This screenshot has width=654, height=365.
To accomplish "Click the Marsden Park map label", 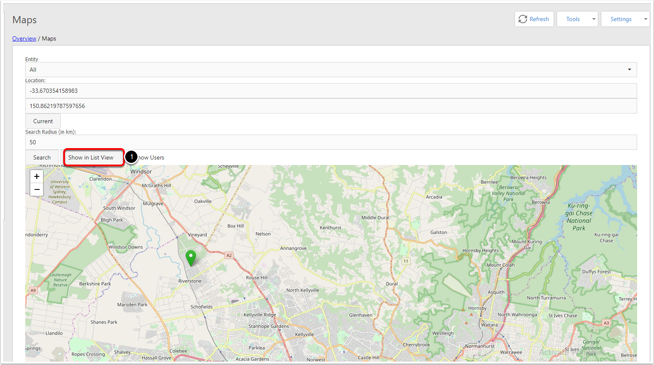I will tap(132, 305).
